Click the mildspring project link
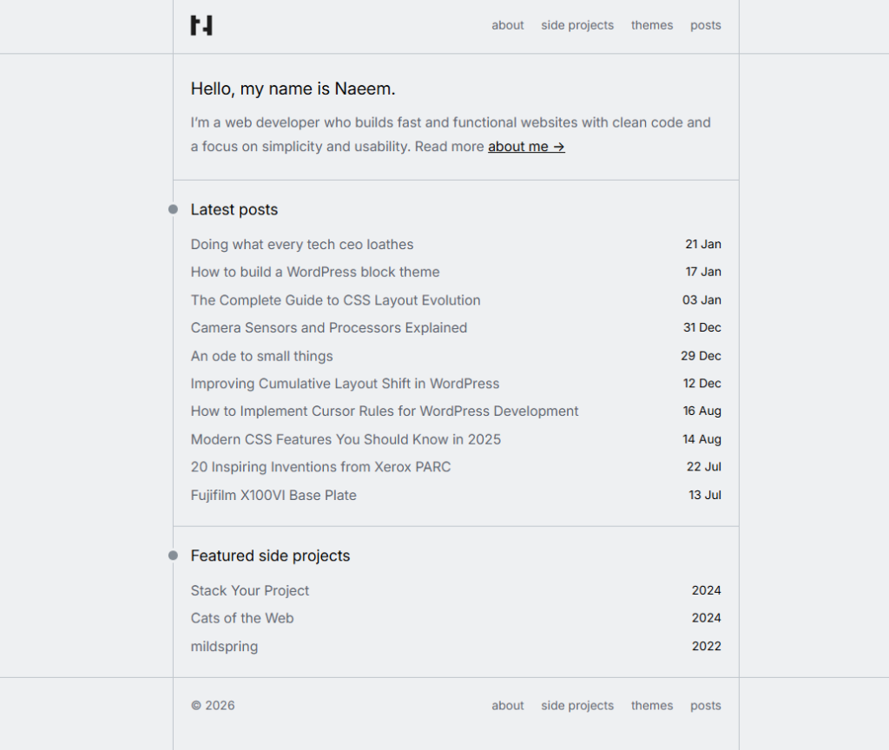889x750 pixels. [x=224, y=646]
